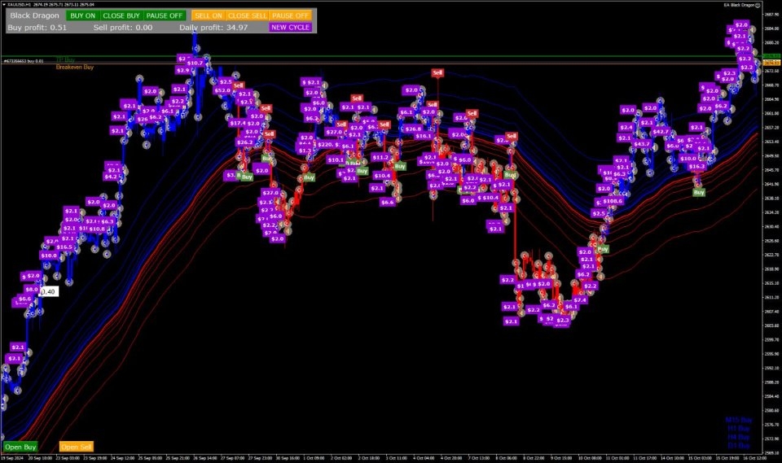Viewport: 782px width, 463px height.
Task: Click the red Sell marker at chart peak
Action: coord(437,72)
